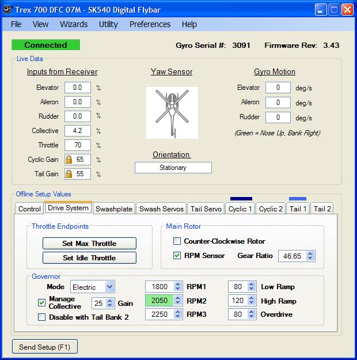The width and height of the screenshot is (357, 360).
Task: Click Set Idle Throttle button
Action: [89, 258]
